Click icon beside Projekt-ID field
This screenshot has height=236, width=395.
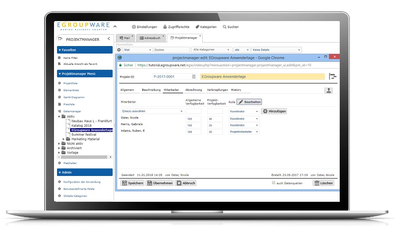point(194,77)
